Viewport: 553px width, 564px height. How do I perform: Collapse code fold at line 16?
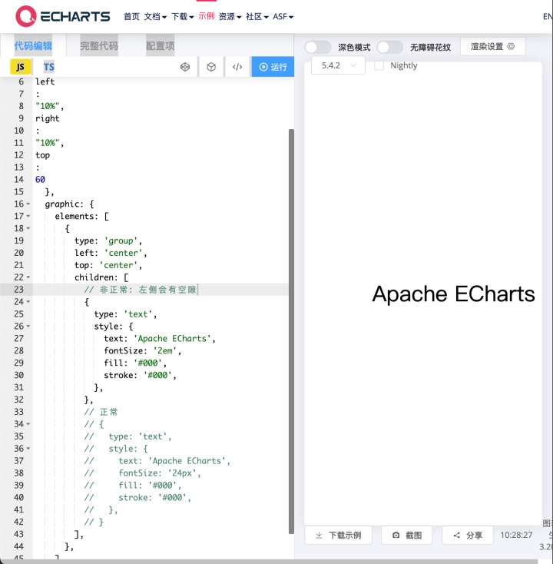pos(28,204)
